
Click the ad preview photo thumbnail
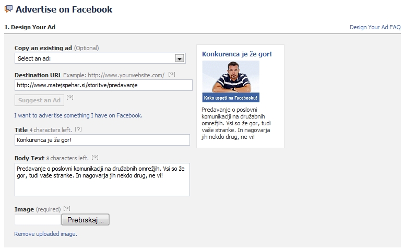click(x=231, y=81)
